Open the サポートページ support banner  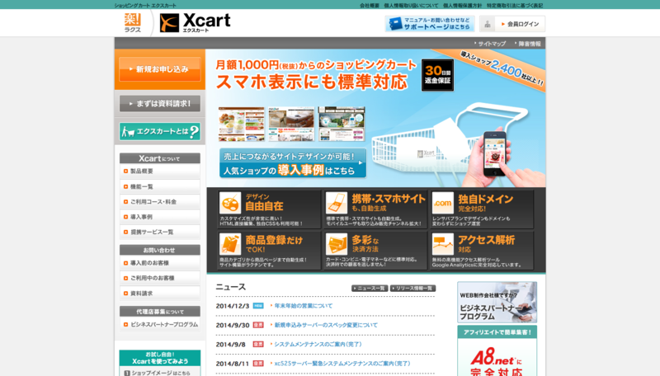pos(430,24)
